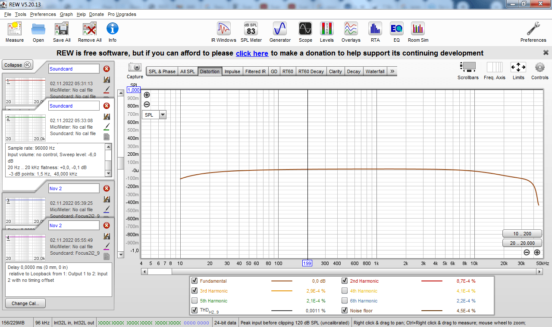
Task: Click the horizontal graph scrollbar thumb
Action: click(x=160, y=271)
